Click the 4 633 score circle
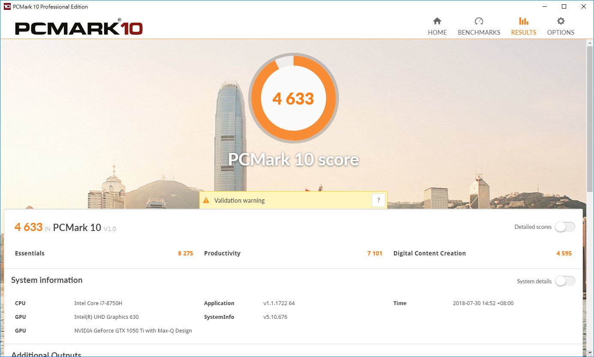 (x=294, y=99)
